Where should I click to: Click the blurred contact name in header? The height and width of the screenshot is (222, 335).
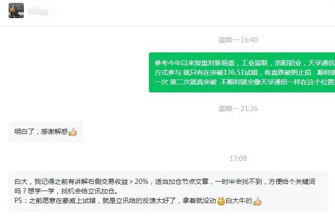41,11
